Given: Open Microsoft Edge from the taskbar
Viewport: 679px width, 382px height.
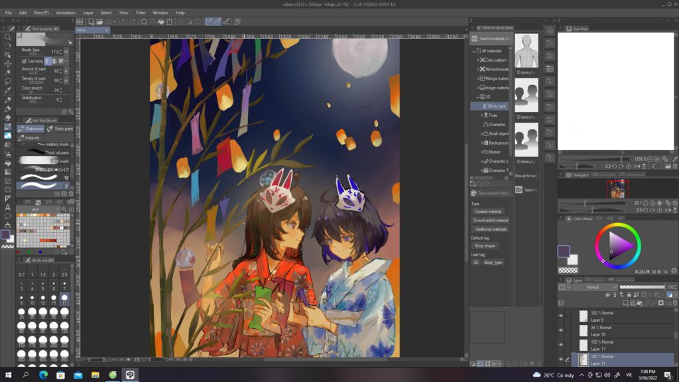Looking at the screenshot, I should tap(43, 375).
